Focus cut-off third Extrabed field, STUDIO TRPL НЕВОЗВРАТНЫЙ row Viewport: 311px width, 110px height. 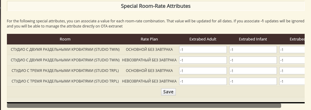point(292,81)
